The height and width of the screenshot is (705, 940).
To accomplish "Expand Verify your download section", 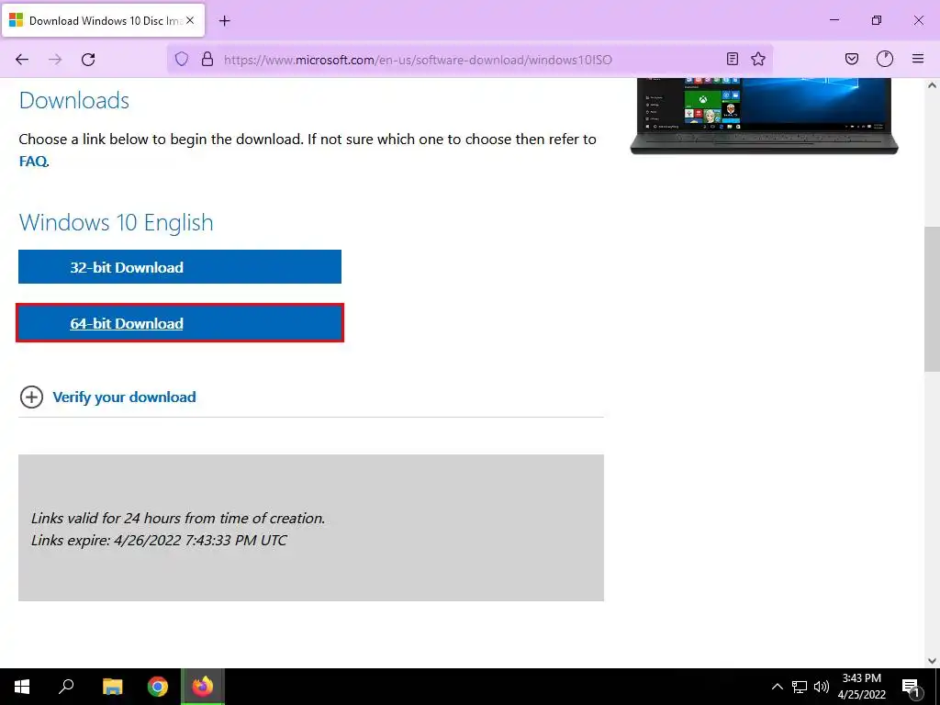I will point(124,397).
